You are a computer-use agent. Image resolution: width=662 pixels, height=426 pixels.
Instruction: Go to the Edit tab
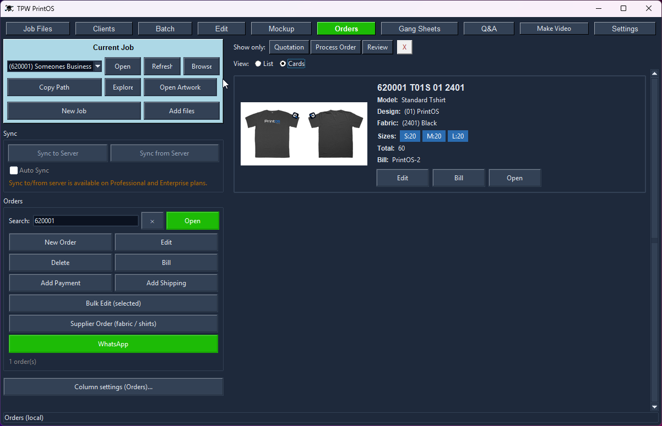[x=221, y=29]
